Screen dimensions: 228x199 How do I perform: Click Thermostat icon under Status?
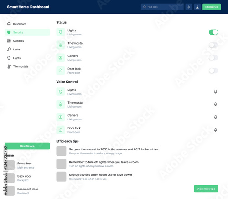coord(61,45)
